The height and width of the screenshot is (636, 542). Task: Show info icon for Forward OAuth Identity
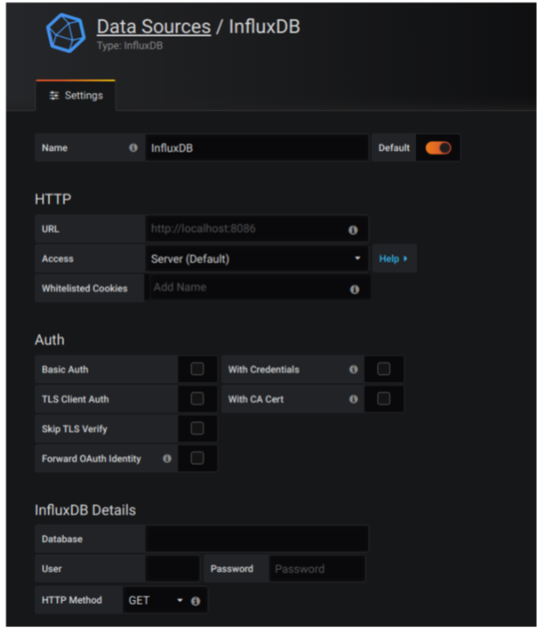coord(167,458)
